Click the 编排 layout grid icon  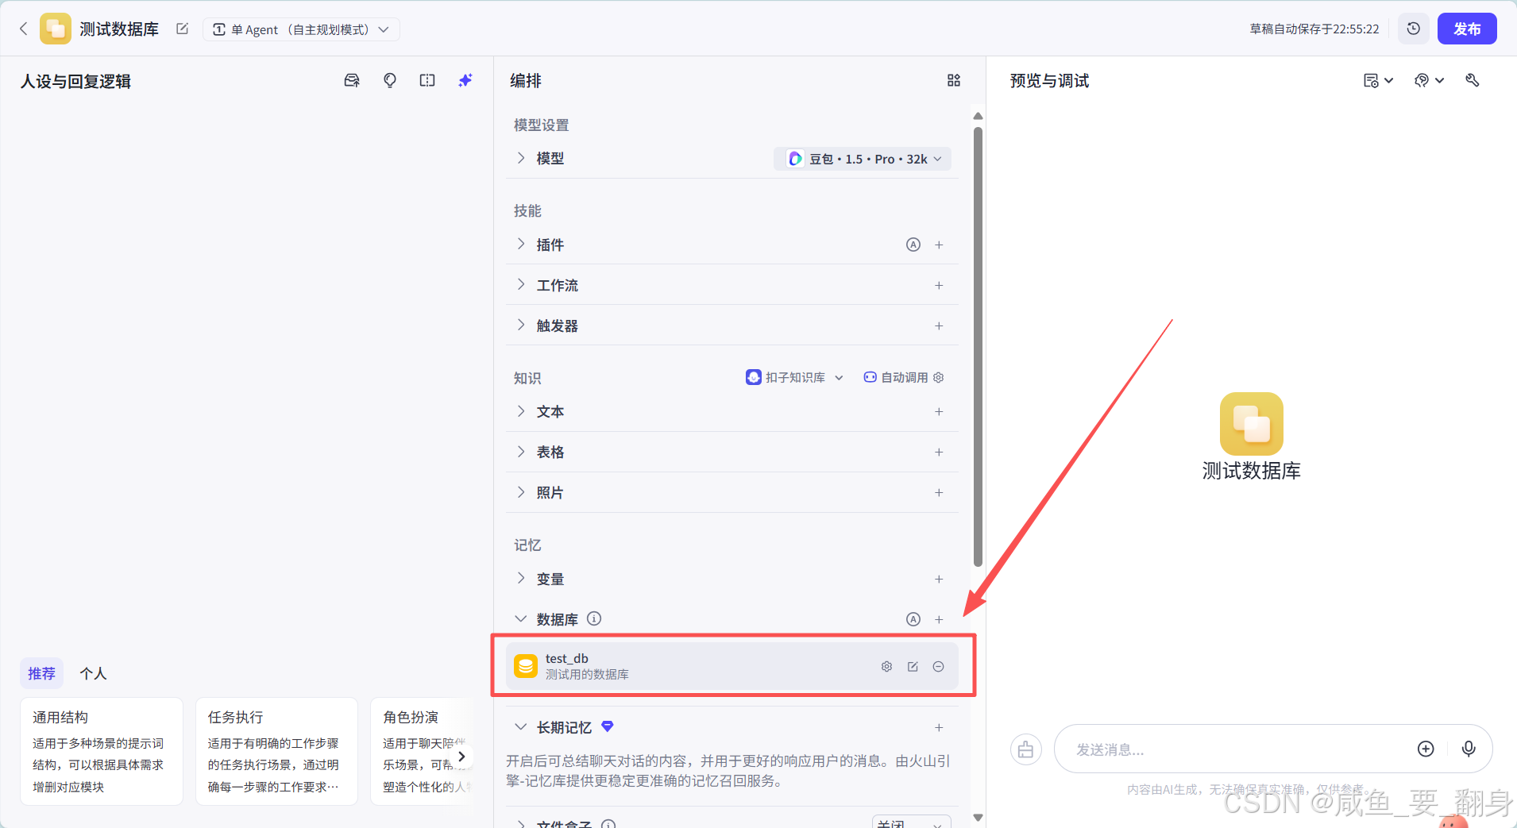(954, 80)
